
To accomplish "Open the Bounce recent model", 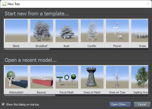I will point(42,77).
